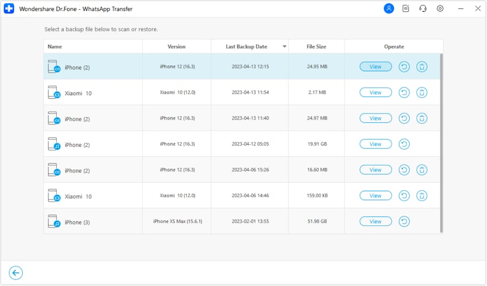The height and width of the screenshot is (286, 487).
Task: View the 24.95 MB iPhone backup
Action: [376, 66]
